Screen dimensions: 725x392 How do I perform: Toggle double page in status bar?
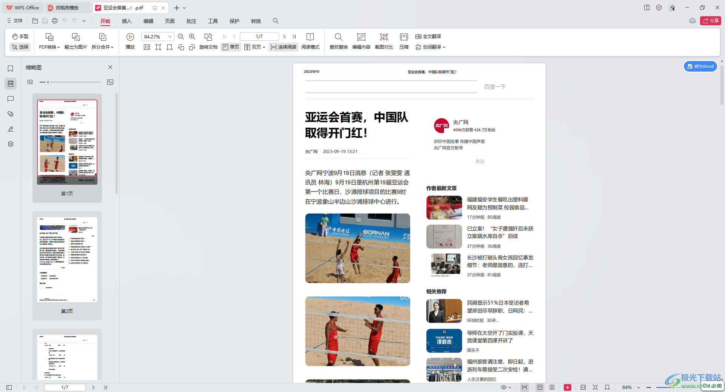coord(552,387)
